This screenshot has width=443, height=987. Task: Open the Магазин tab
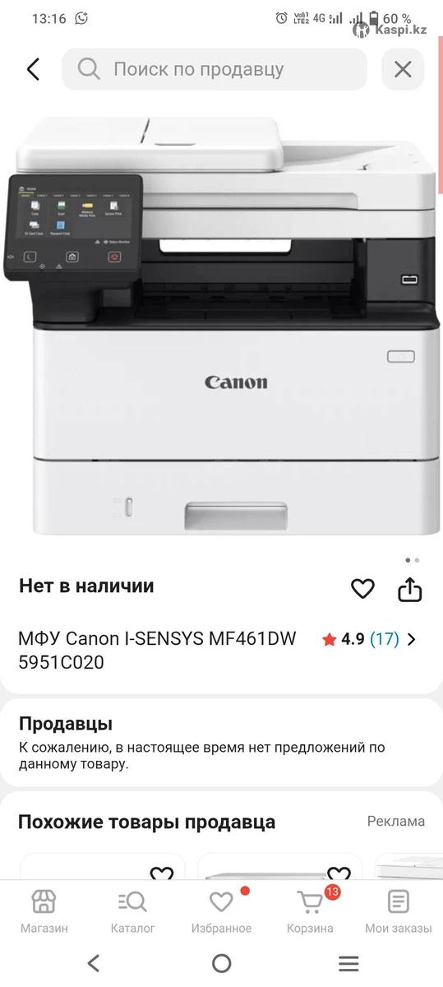click(x=44, y=911)
